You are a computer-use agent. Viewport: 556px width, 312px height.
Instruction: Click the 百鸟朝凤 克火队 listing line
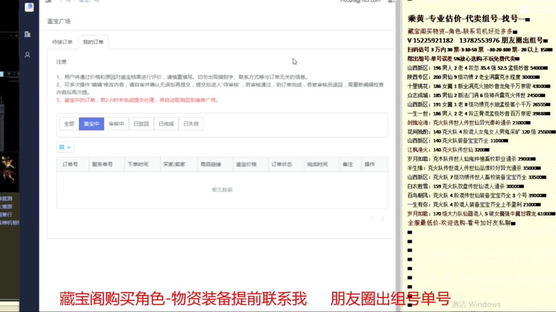477,195
